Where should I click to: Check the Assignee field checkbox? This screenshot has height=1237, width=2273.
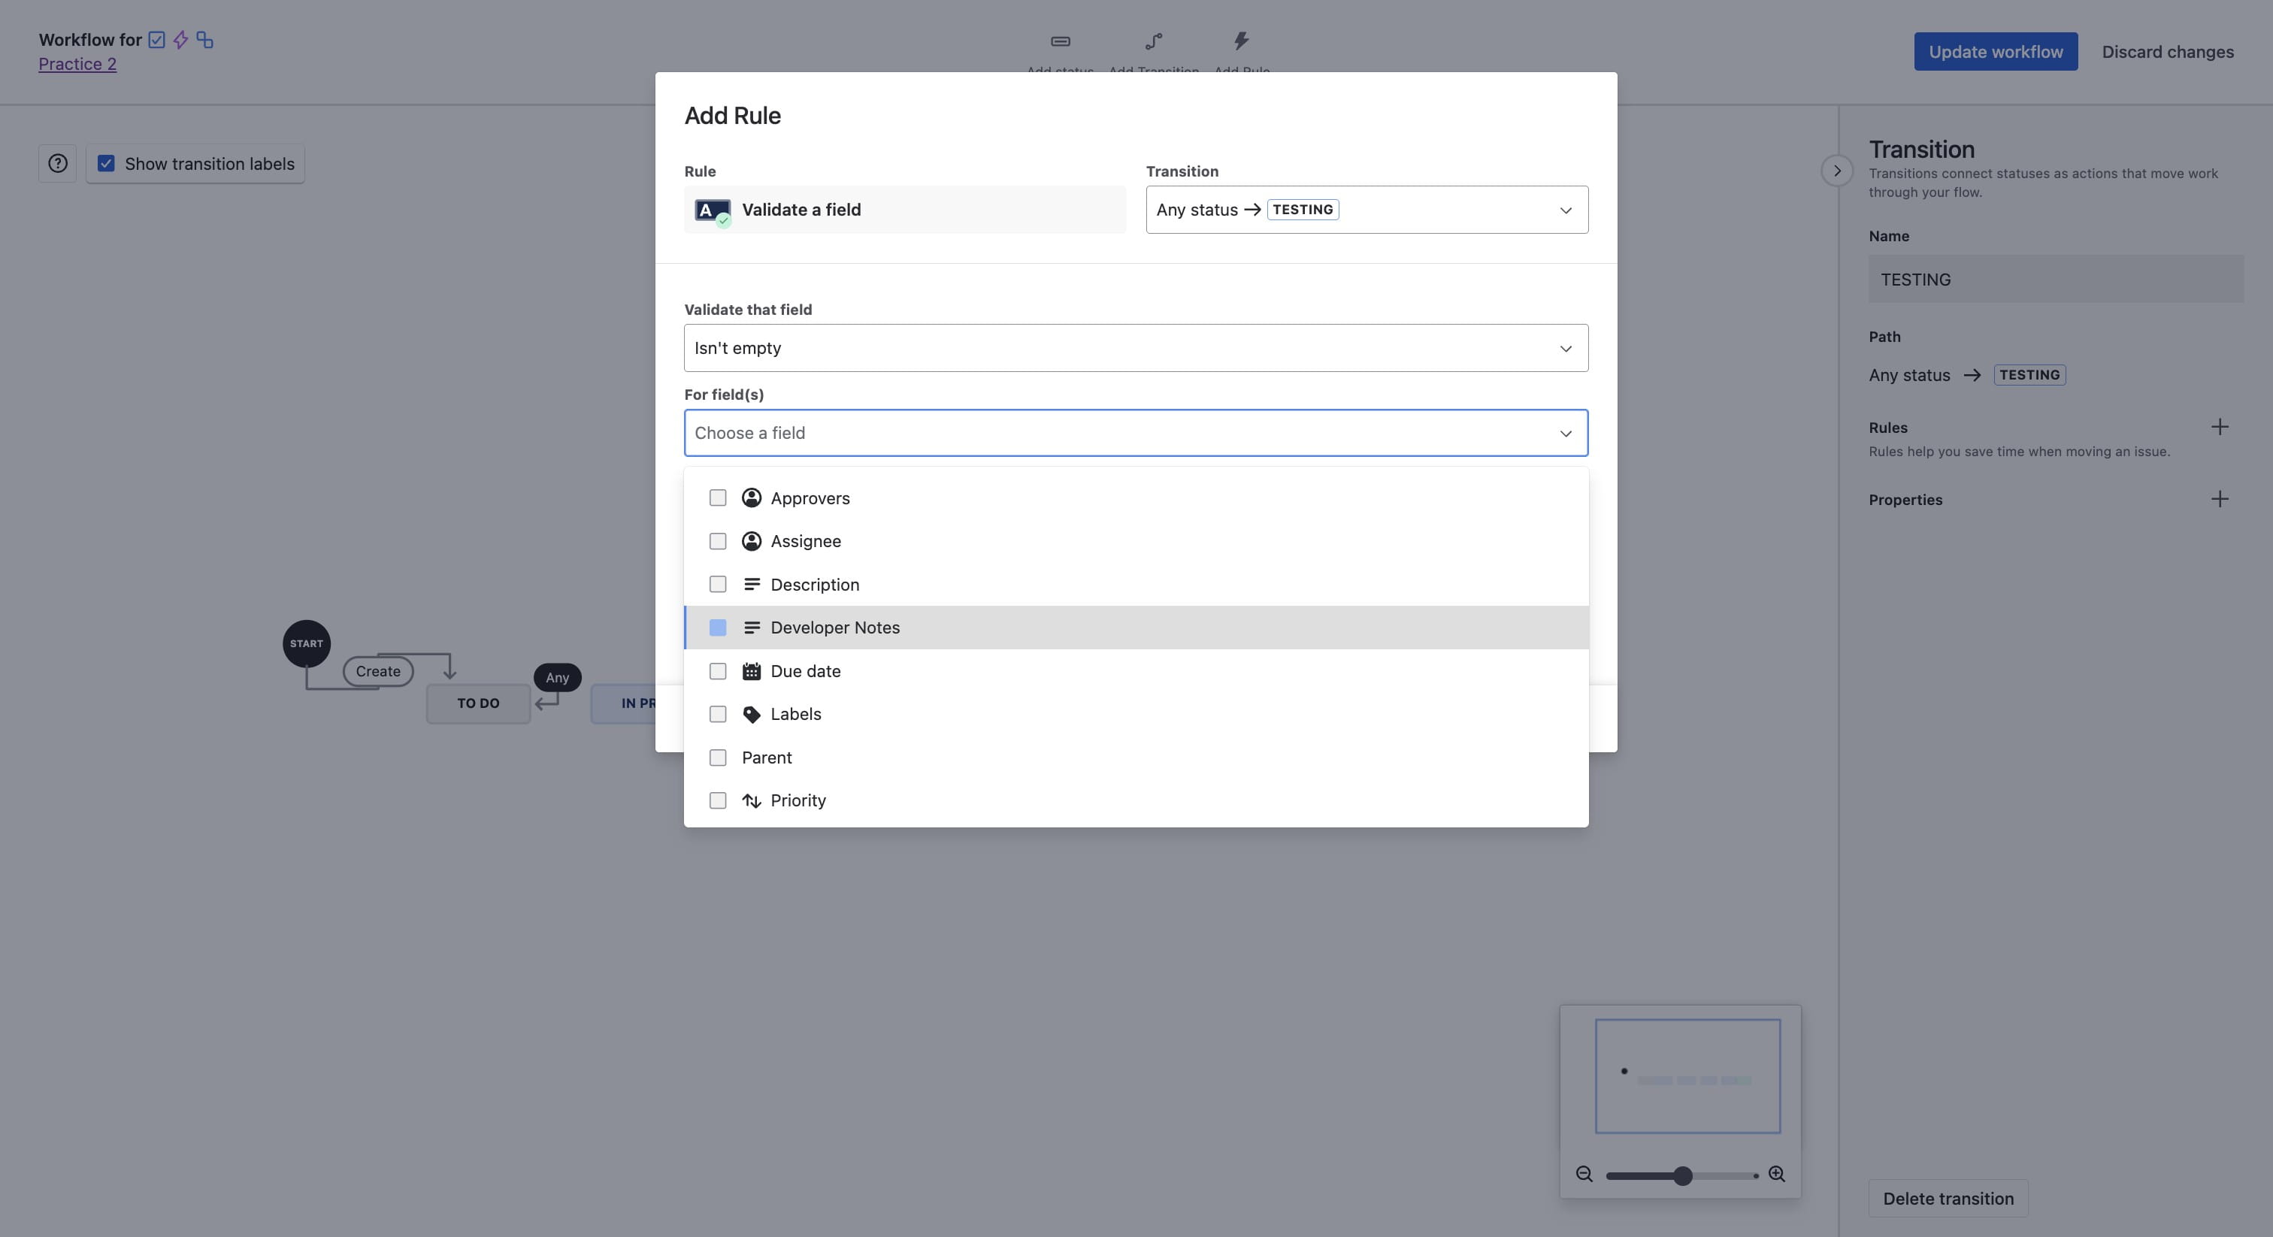click(x=719, y=541)
